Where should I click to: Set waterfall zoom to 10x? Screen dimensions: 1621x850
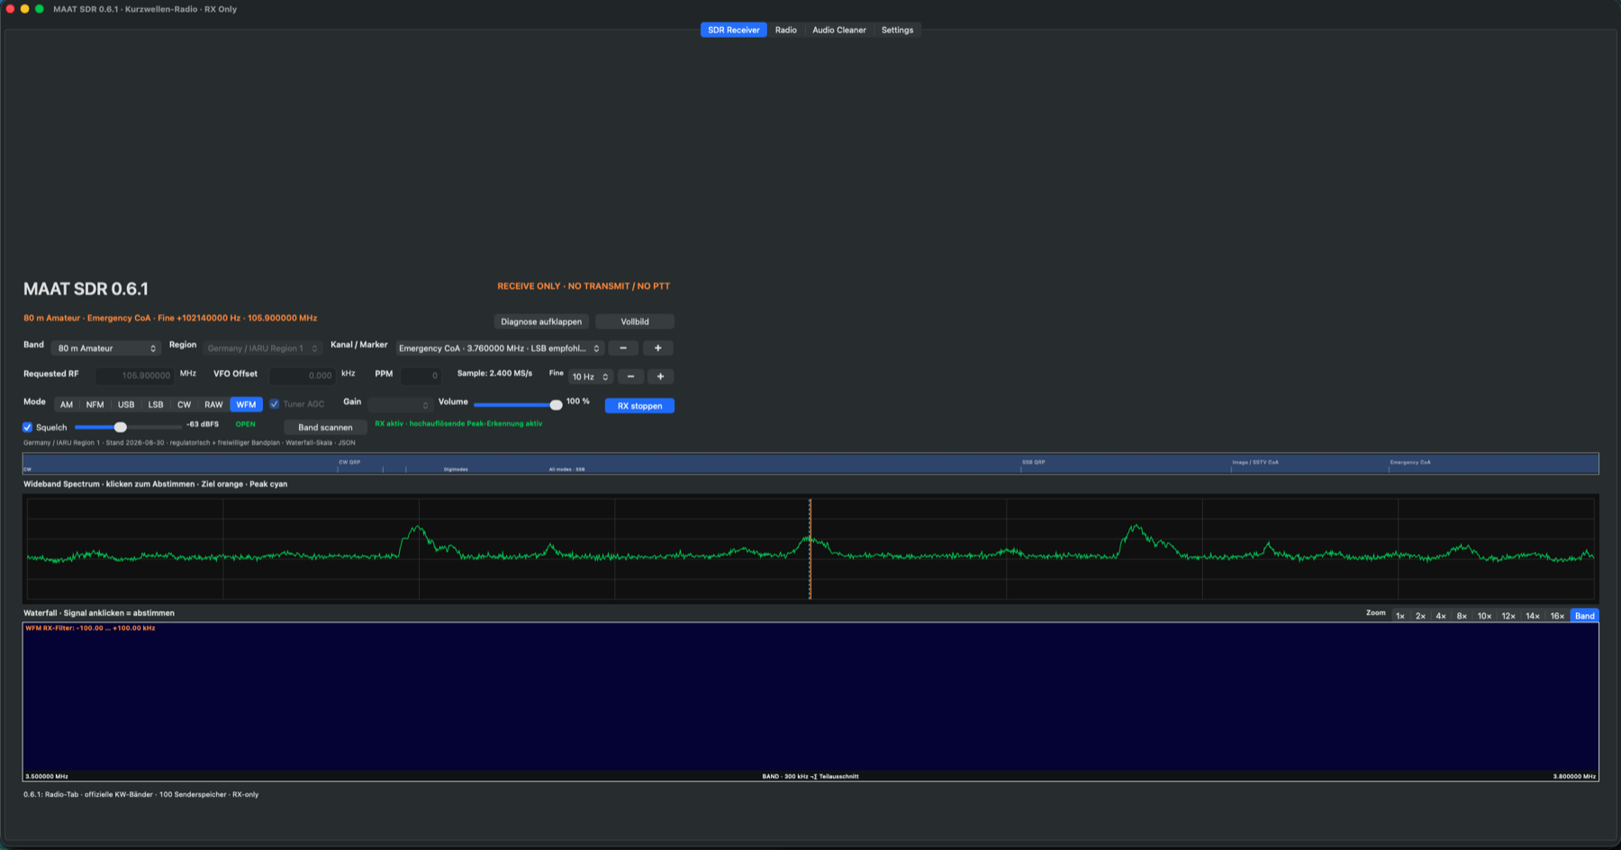coord(1484,616)
